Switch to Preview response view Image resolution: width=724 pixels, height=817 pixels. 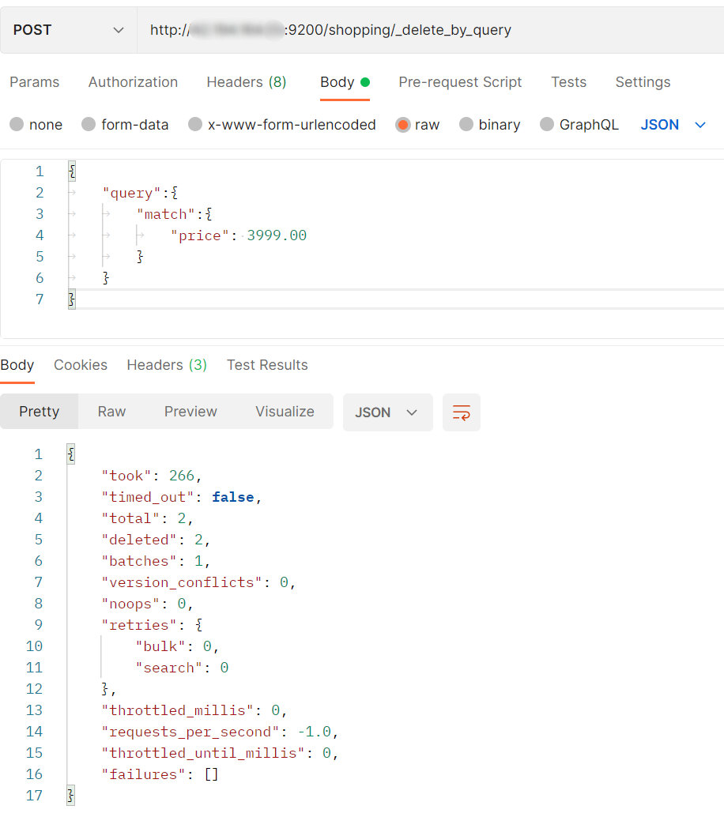[190, 412]
